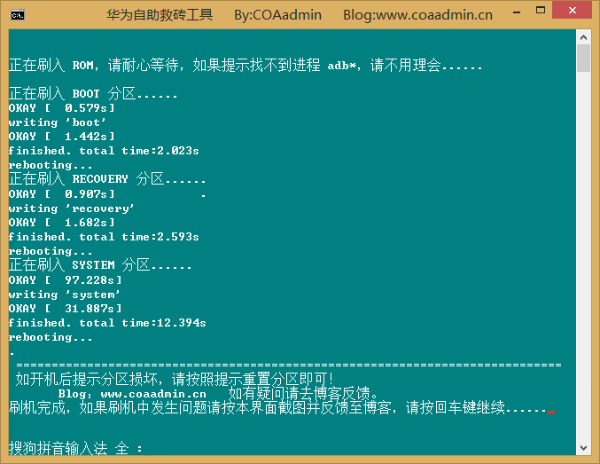
Task: Click the OKAY [ 97.228s] output line
Action: pos(65,279)
